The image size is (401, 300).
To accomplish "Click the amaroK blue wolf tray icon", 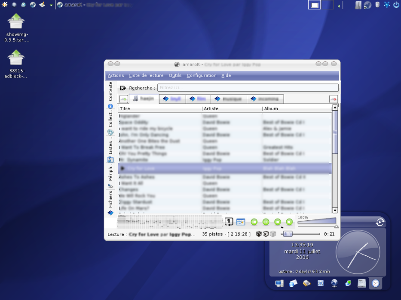I will tap(367, 5).
